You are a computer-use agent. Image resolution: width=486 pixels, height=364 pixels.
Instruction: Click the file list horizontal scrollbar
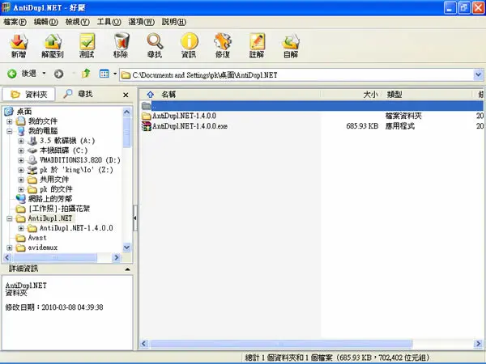tap(310, 344)
